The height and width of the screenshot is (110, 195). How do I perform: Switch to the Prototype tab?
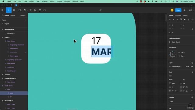tap(178, 15)
